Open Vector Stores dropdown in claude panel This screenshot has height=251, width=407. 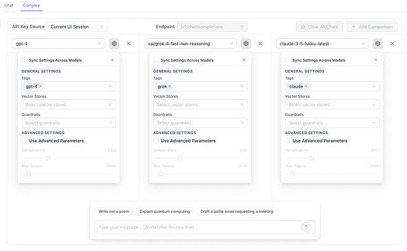(x=332, y=104)
